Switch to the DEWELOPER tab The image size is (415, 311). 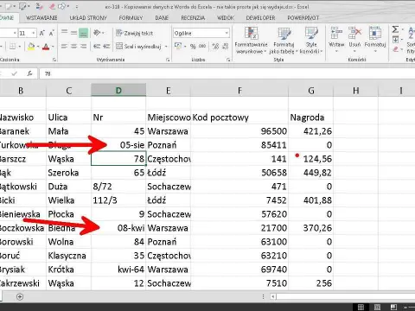[260, 18]
